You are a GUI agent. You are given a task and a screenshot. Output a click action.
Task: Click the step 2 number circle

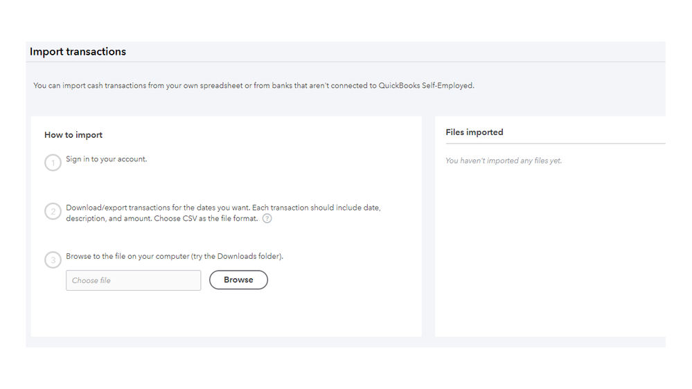point(53,212)
